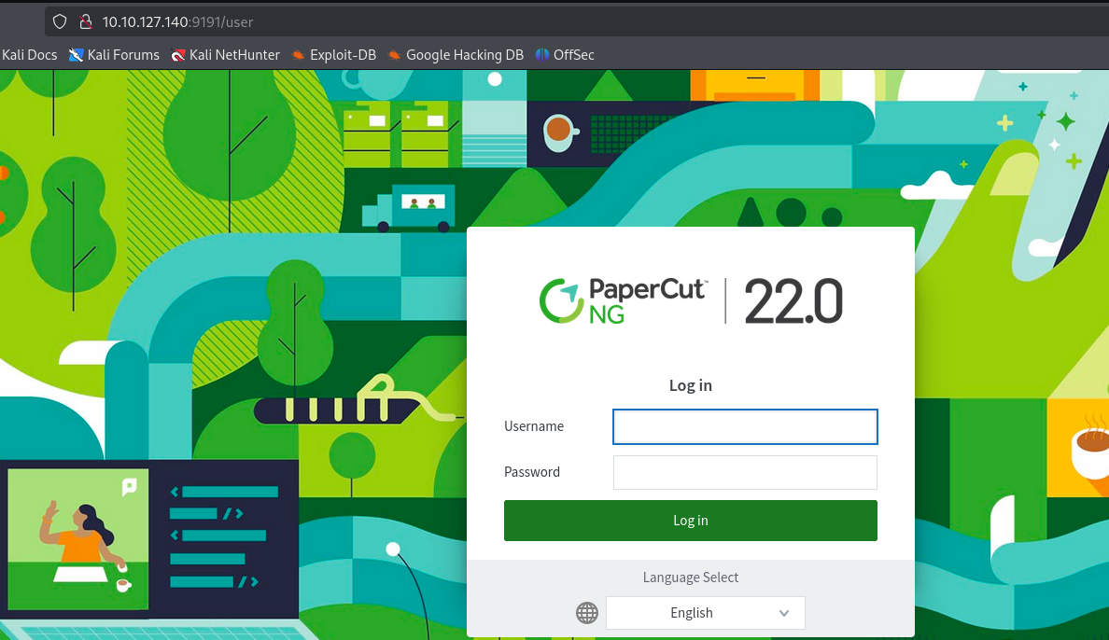
Task: Click the Password label
Action: coord(532,472)
